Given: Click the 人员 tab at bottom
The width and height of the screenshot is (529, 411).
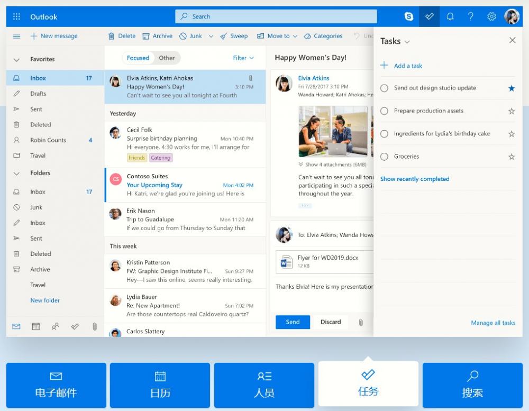Looking at the screenshot, I should coord(264,385).
